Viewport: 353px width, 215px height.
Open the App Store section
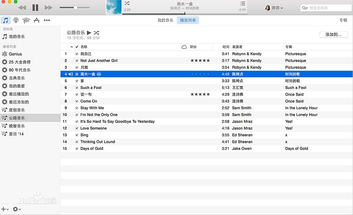[x=37, y=20]
